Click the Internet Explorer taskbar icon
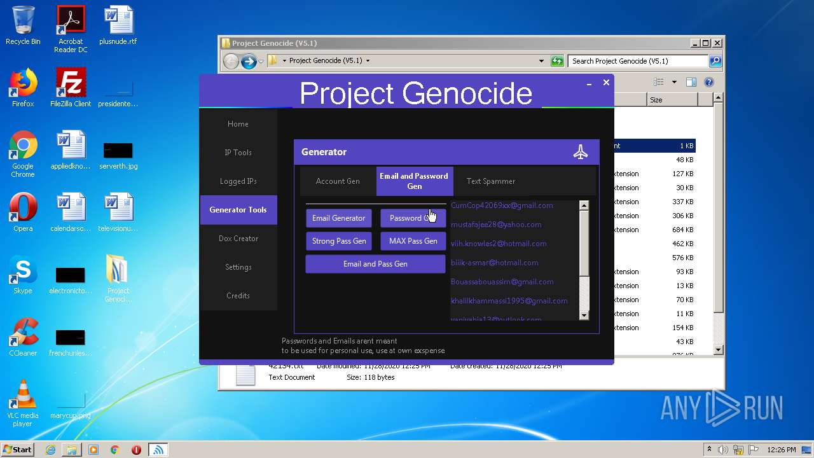The image size is (814, 458). 50,450
